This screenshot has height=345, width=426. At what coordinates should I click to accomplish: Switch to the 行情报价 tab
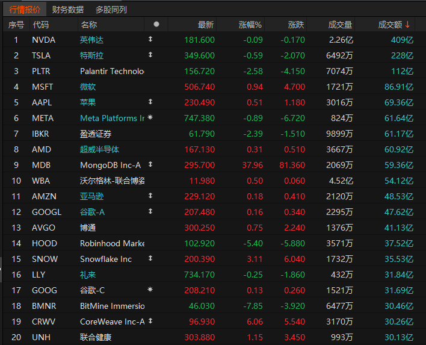(25, 10)
